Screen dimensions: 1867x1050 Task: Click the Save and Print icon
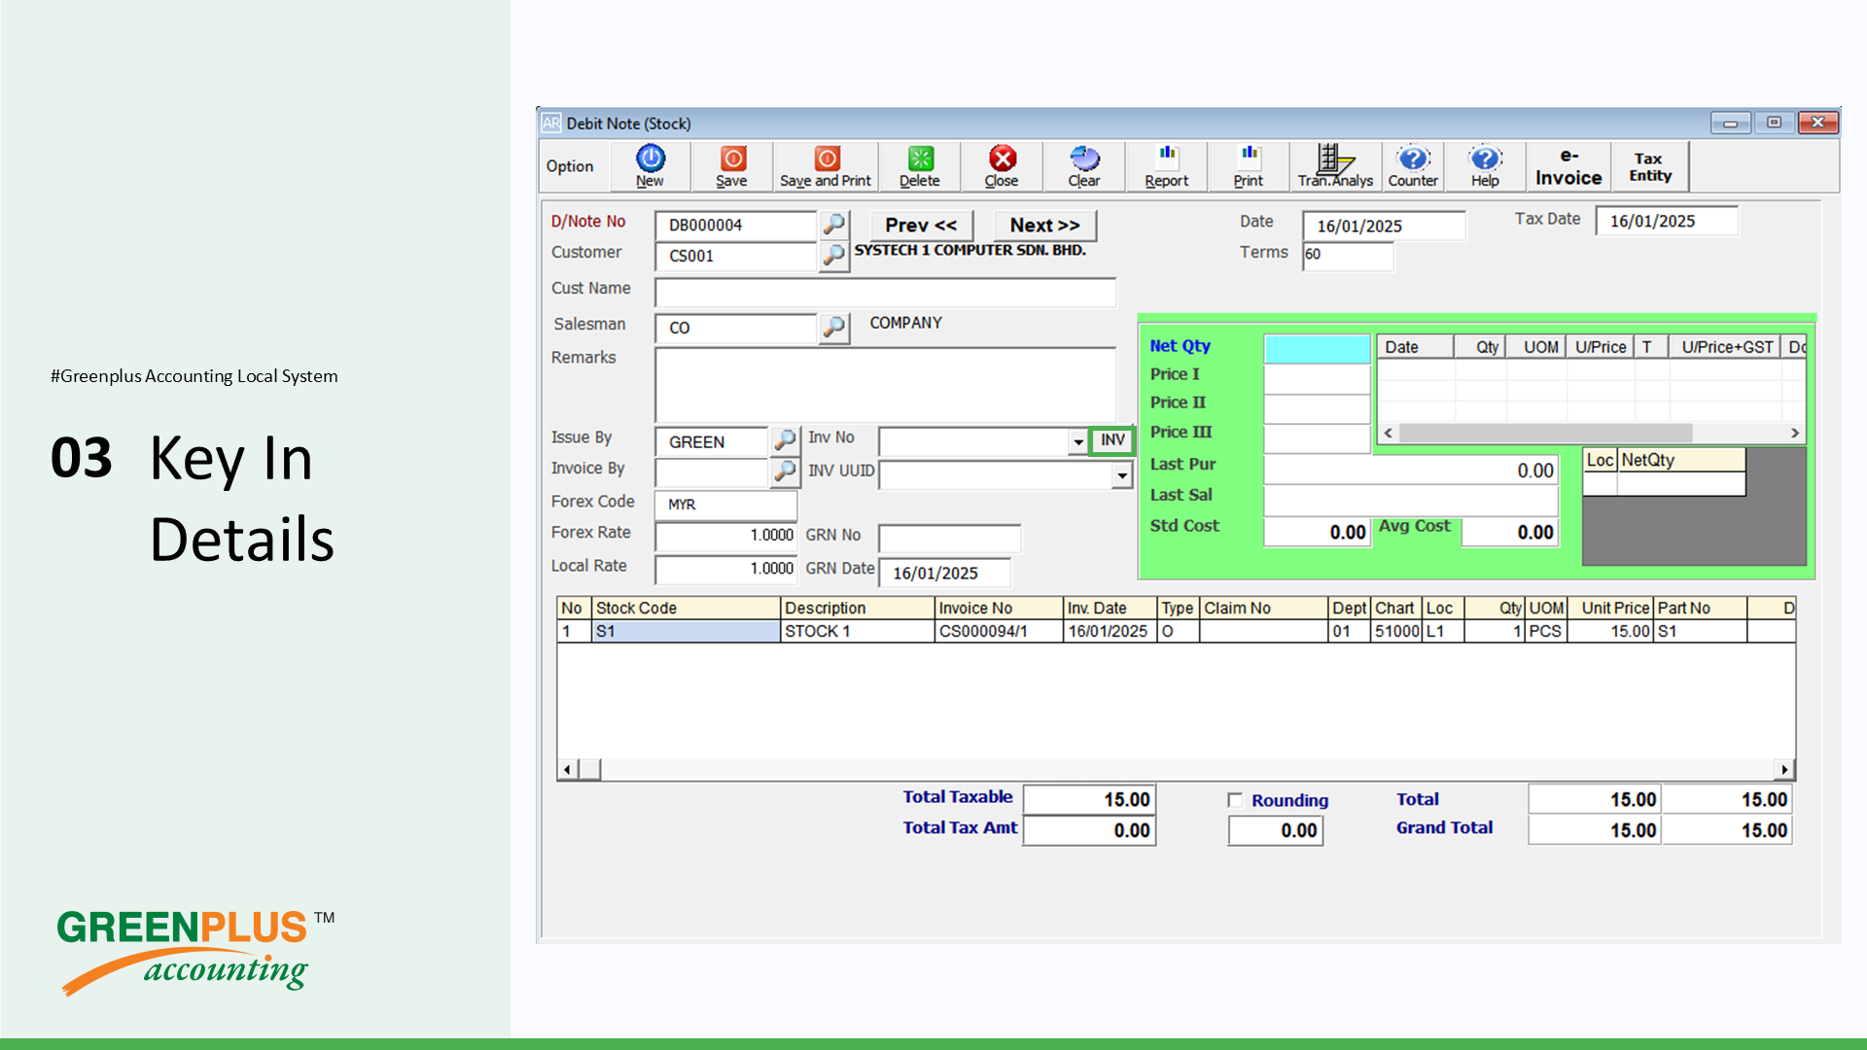tap(826, 165)
